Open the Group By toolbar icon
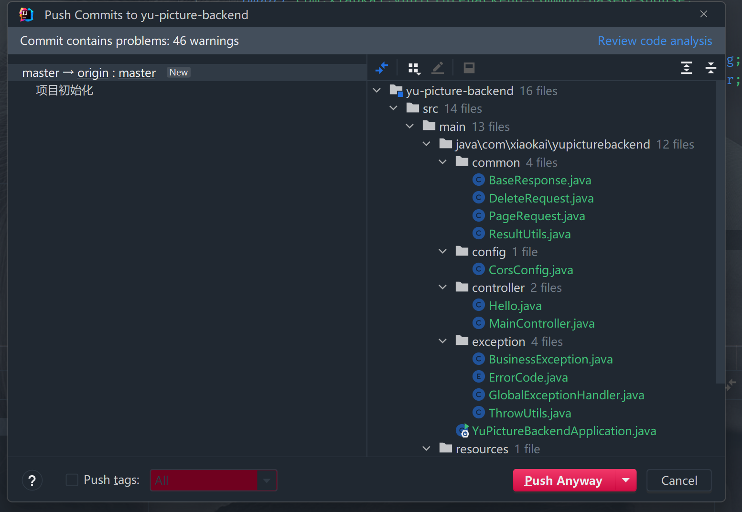The width and height of the screenshot is (742, 512). [x=414, y=68]
